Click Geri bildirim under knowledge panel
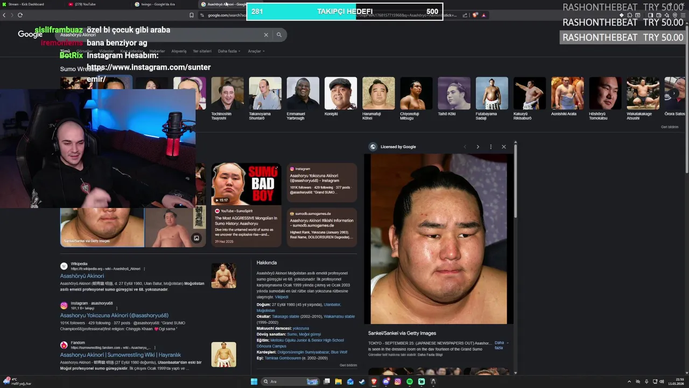689x388 pixels. 348,365
